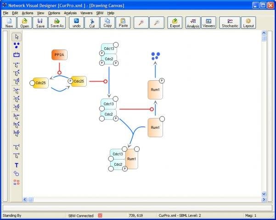Select the bi-uni reaction tool
The image size is (276, 220).
(17, 91)
